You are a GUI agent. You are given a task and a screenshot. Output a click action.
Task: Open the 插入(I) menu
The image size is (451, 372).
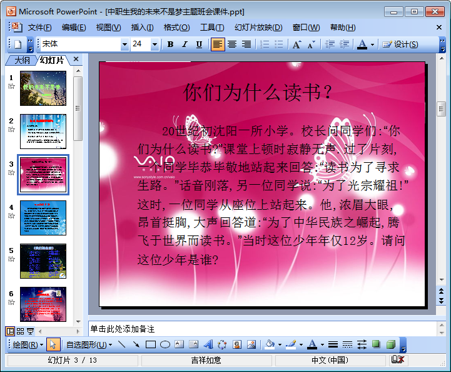[142, 28]
